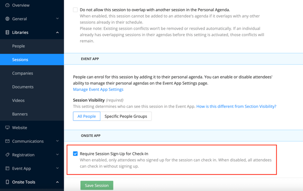
Task: Click the Event App icon
Action: coord(7,168)
